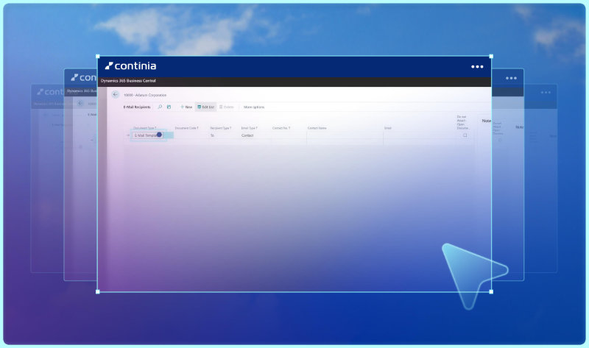This screenshot has width=589, height=348.
Task: Create a new recipient with New
Action: tap(186, 107)
